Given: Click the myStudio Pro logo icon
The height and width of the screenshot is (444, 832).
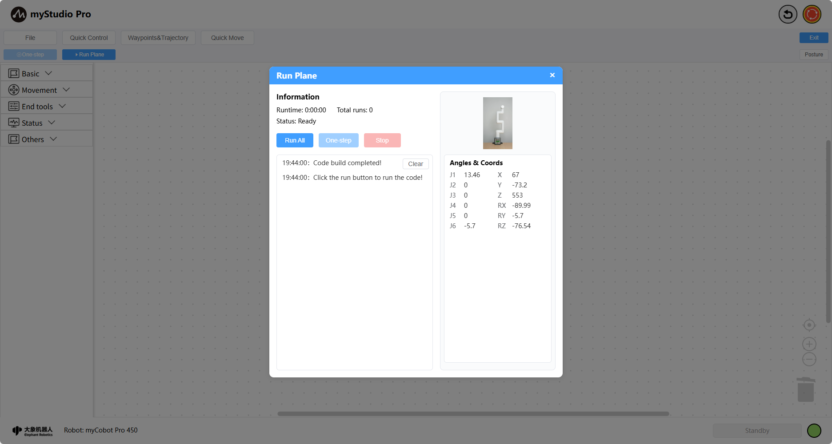Looking at the screenshot, I should [19, 14].
